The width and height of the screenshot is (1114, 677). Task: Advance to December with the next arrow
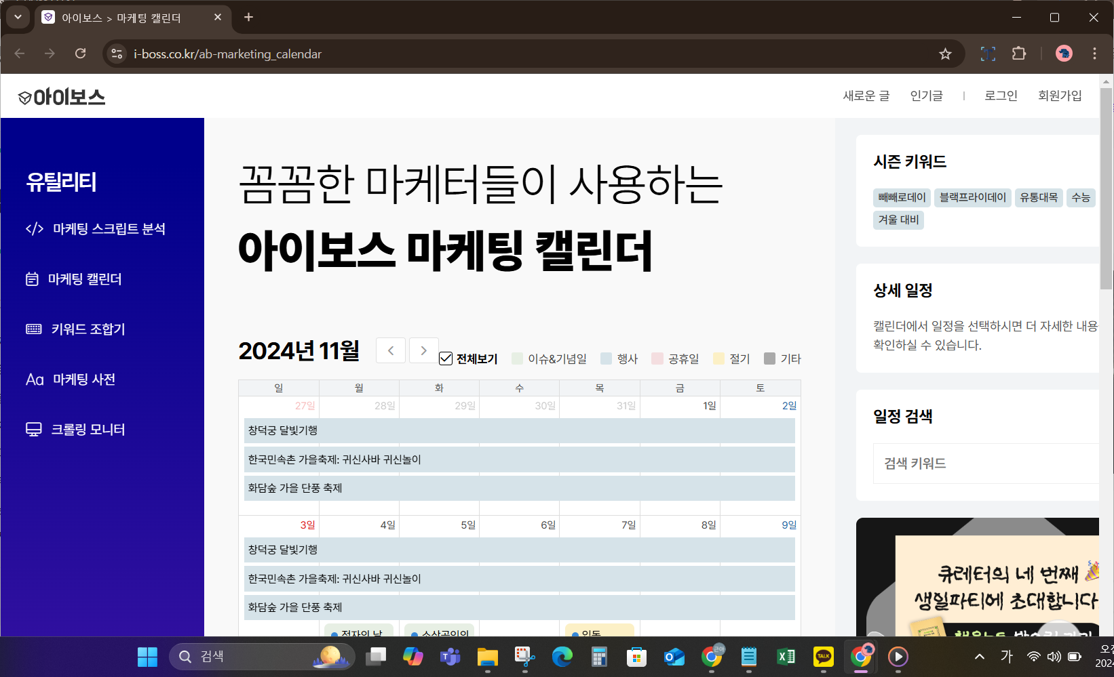pyautogui.click(x=423, y=350)
